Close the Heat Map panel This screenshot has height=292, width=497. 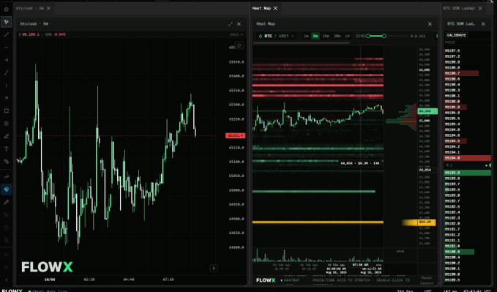pos(430,24)
